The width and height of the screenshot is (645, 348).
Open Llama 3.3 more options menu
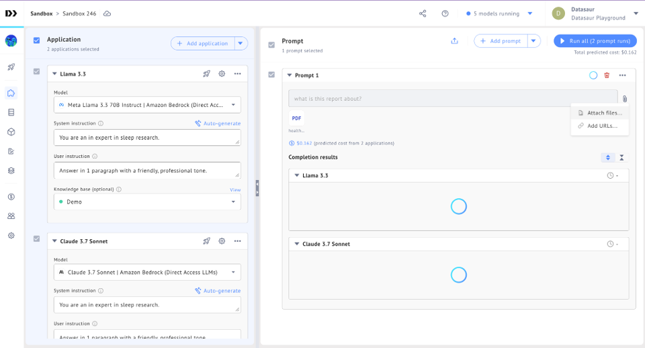237,74
